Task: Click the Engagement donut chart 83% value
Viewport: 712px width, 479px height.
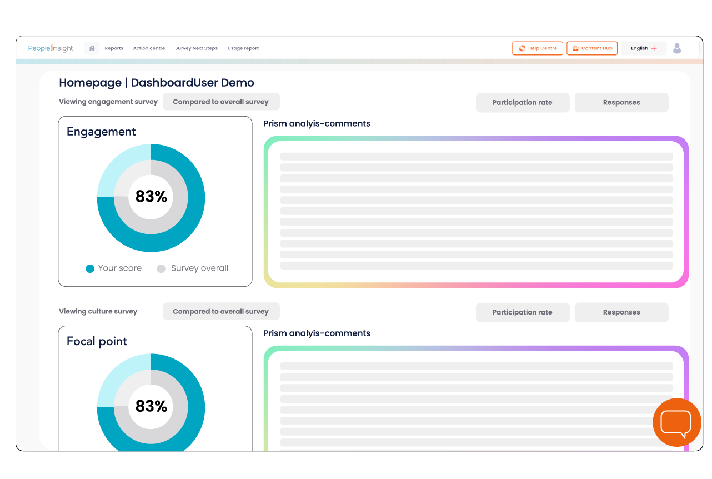Action: pos(151,197)
